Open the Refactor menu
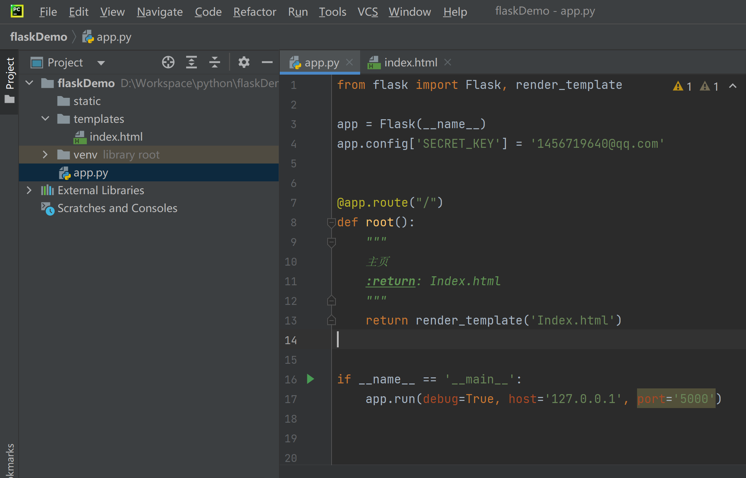The height and width of the screenshot is (478, 746). 255,12
